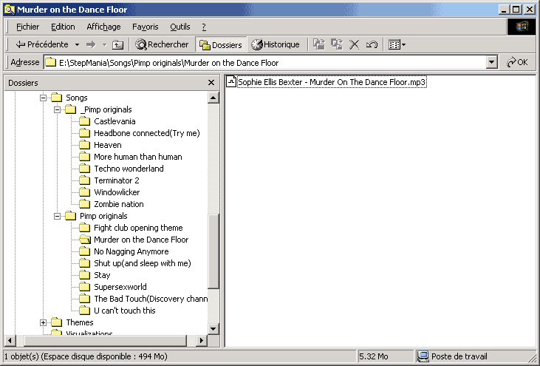Screen dimensions: 540x366
Task: Select Murder on the Dance Floor folder
Action: (x=141, y=240)
